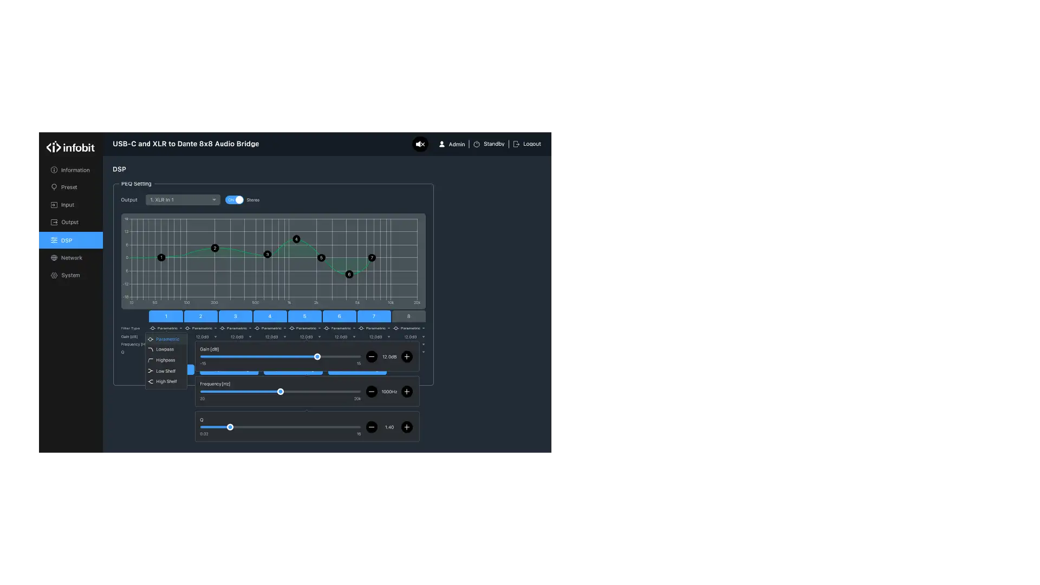The image size is (1040, 585).
Task: Enable the greyed-out PEQ band 8
Action: tap(408, 316)
